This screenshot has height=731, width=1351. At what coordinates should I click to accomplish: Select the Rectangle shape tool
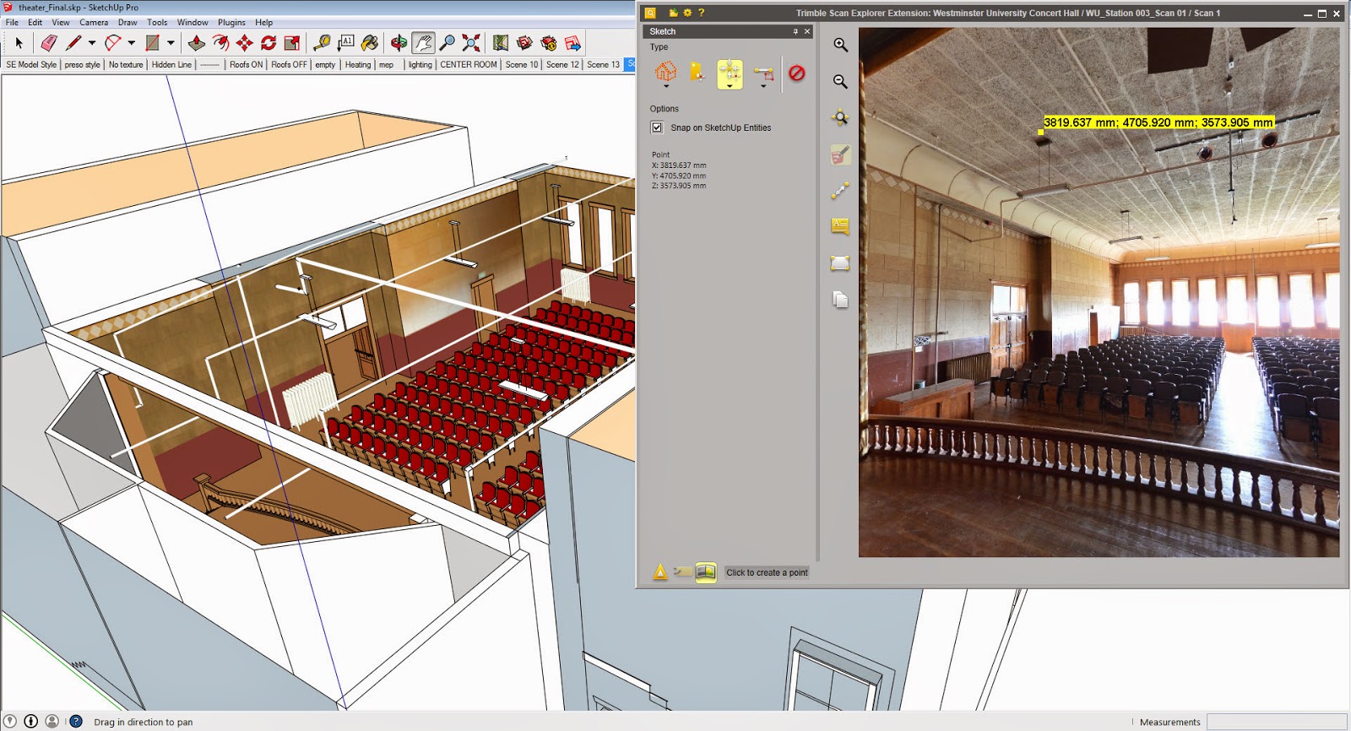point(153,43)
